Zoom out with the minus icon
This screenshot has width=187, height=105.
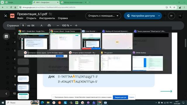coord(58,25)
